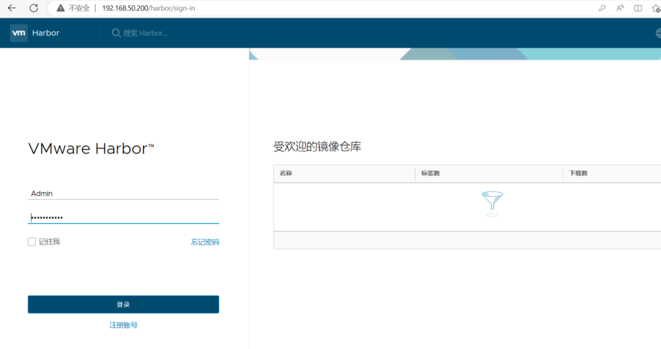
Task: Open the 注册账号 sign-up link
Action: (x=123, y=325)
